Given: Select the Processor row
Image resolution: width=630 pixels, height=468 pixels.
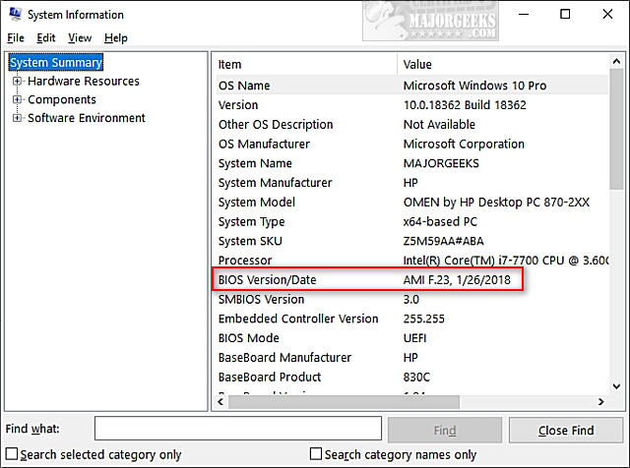Looking at the screenshot, I should (x=412, y=261).
